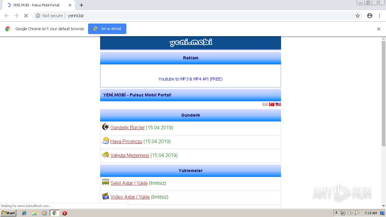386x217 pixels.
Task: Click the show desktop button on taskbar
Action: pos(383,213)
